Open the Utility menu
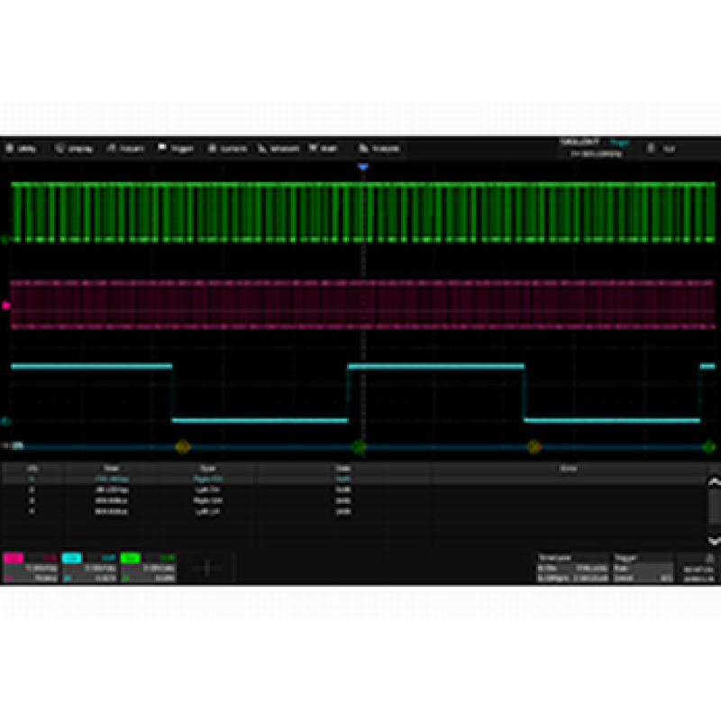The width and height of the screenshot is (721, 721). click(22, 149)
